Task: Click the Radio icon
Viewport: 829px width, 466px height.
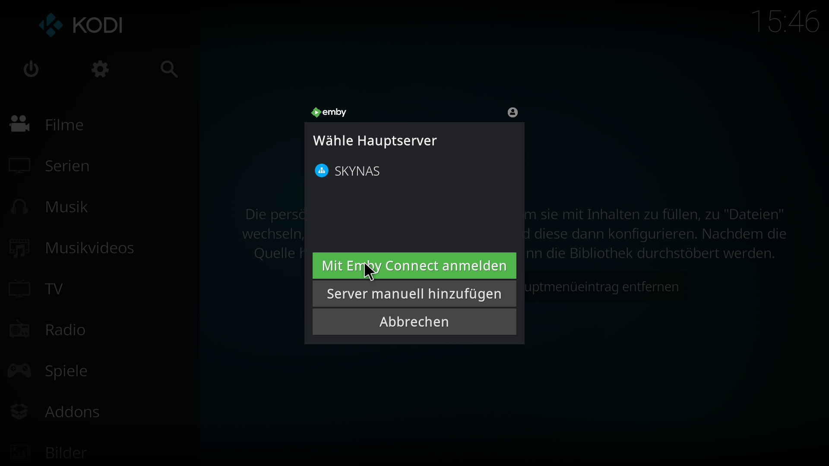Action: tap(19, 329)
